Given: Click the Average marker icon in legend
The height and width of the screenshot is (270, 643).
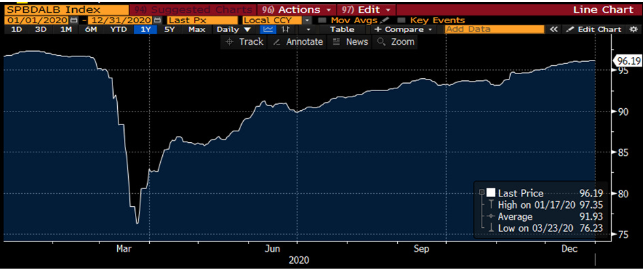Looking at the screenshot, I should coord(491,216).
